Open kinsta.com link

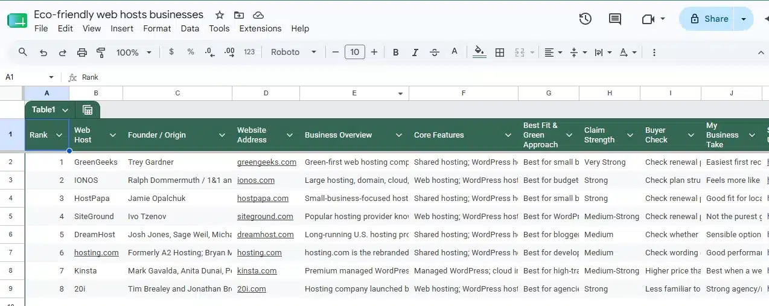[x=257, y=270]
